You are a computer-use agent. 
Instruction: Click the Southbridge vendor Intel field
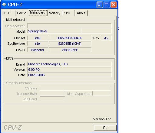(x=38, y=44)
